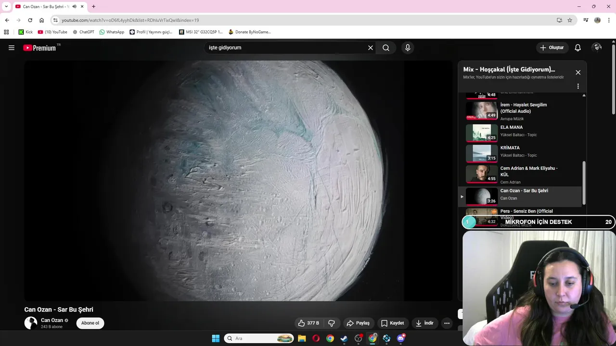Screen dimensions: 616x346
Task: Open Donate ByNoGame bookmark
Action: 249,32
